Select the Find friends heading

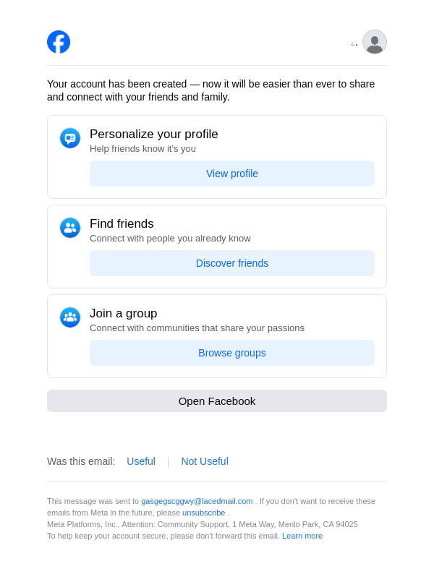click(x=122, y=224)
